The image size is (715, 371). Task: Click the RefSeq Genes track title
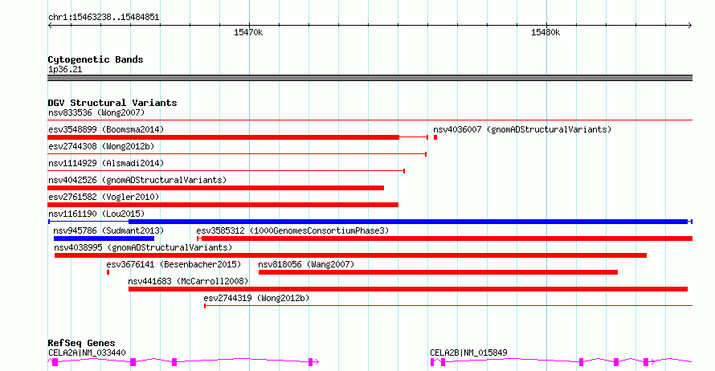pos(81,343)
